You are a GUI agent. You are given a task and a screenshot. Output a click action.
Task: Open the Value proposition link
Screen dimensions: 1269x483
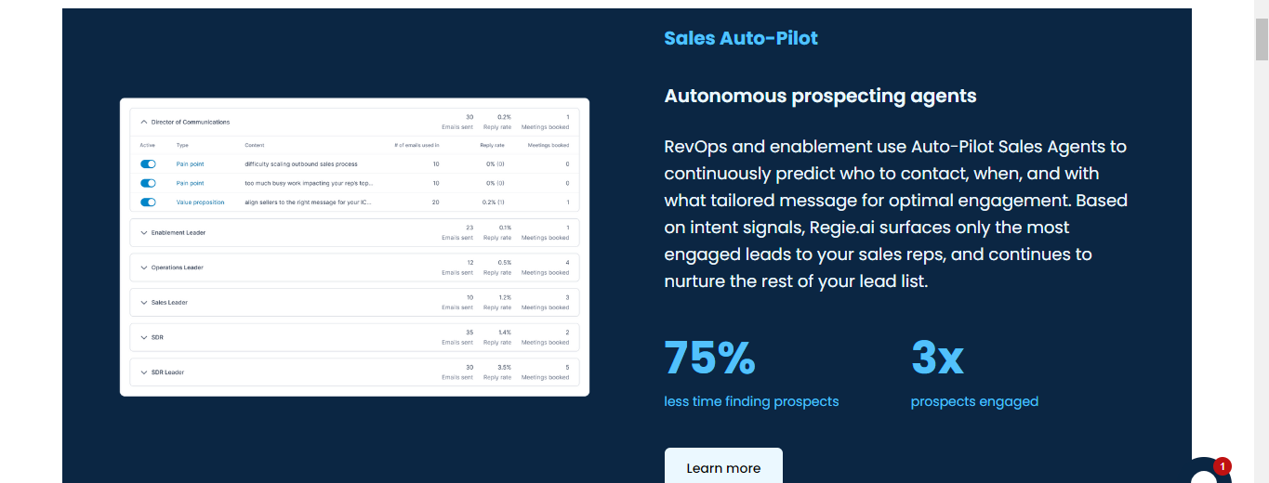(x=200, y=202)
